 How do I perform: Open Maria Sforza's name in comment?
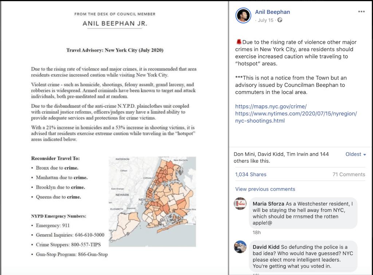click(268, 204)
